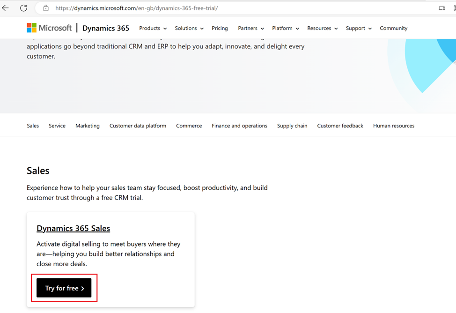This screenshot has width=456, height=313.
Task: Open the Pricing page
Action: (220, 28)
